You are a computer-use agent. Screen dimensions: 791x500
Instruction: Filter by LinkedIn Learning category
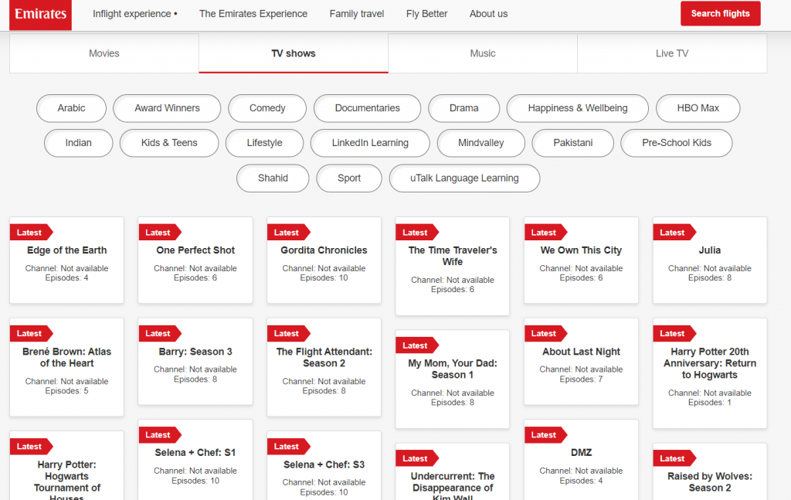pyautogui.click(x=370, y=143)
